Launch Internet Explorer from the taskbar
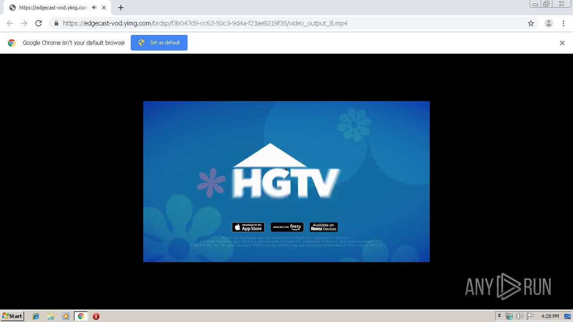 36,316
